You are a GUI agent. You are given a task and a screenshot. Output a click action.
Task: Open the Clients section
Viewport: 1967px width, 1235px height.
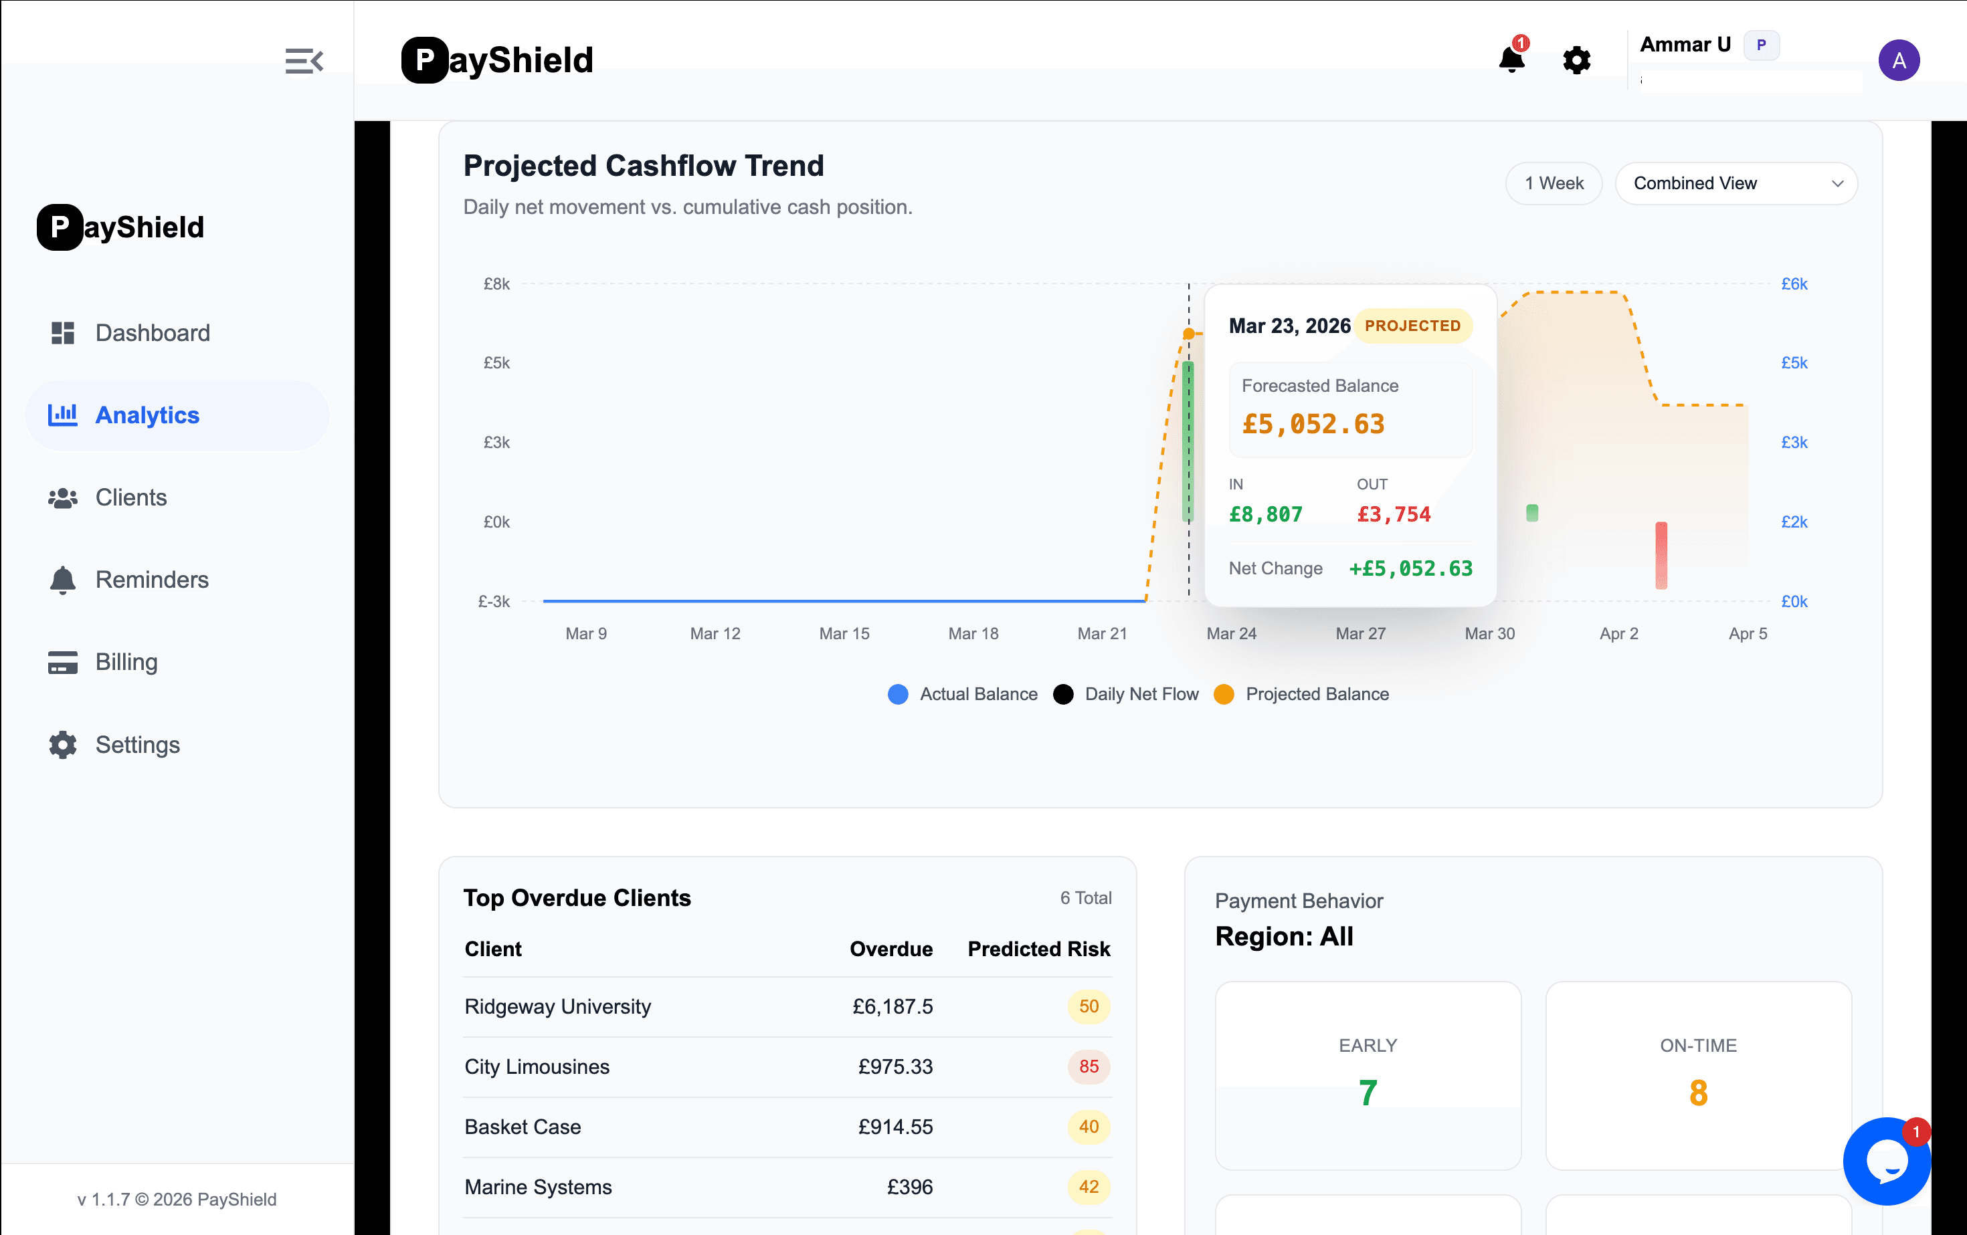click(x=177, y=498)
